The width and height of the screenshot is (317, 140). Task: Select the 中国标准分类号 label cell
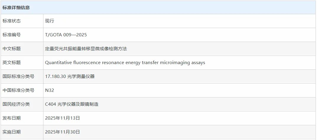point(18,90)
